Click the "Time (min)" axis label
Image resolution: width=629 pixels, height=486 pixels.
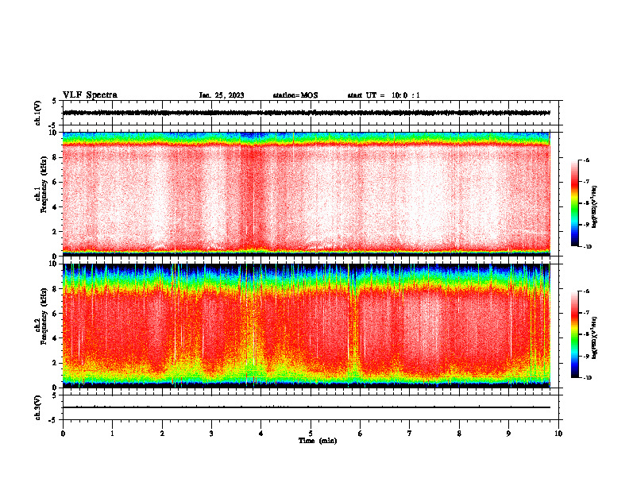tap(318, 441)
